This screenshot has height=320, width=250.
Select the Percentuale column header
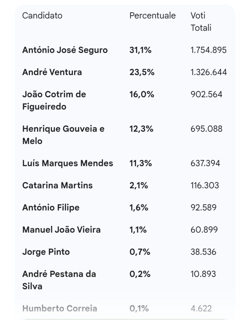click(152, 16)
